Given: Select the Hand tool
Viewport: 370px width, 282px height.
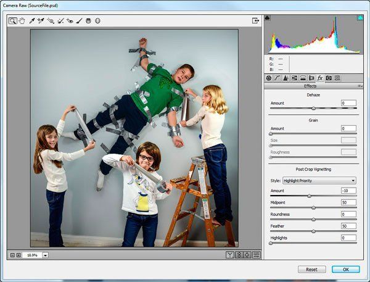Looking at the screenshot, I should pyautogui.click(x=22, y=21).
